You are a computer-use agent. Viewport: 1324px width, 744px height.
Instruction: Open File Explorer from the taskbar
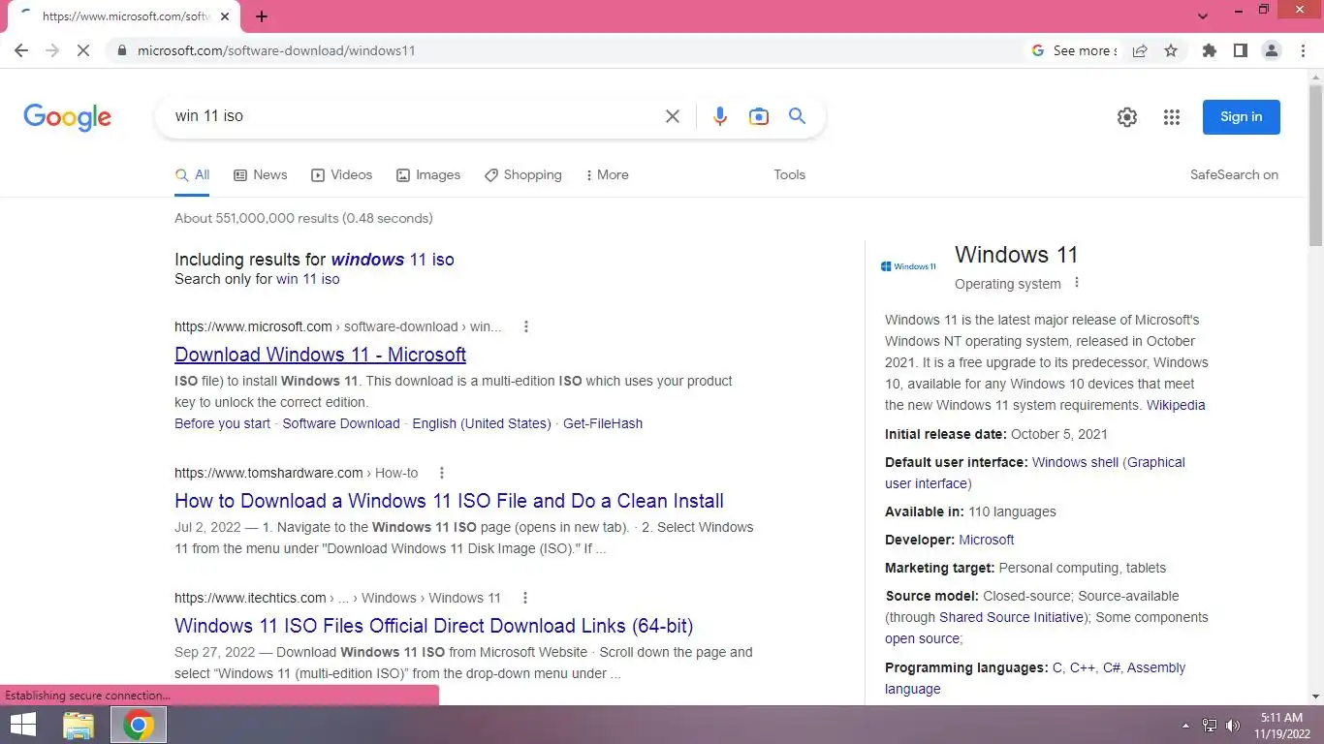tap(79, 725)
